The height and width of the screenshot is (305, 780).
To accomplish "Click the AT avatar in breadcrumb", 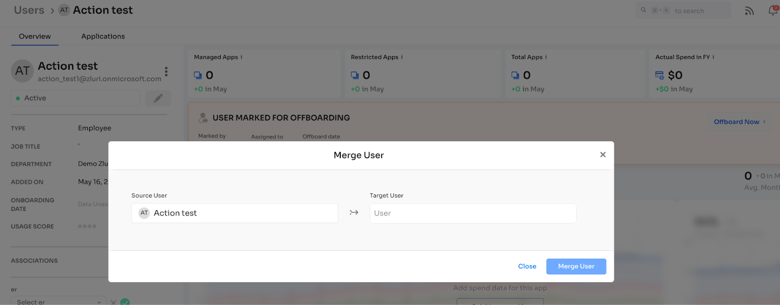I will coord(64,10).
